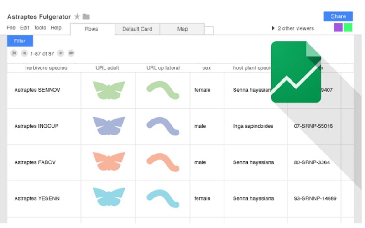Go to the previous page of rows

(24, 53)
